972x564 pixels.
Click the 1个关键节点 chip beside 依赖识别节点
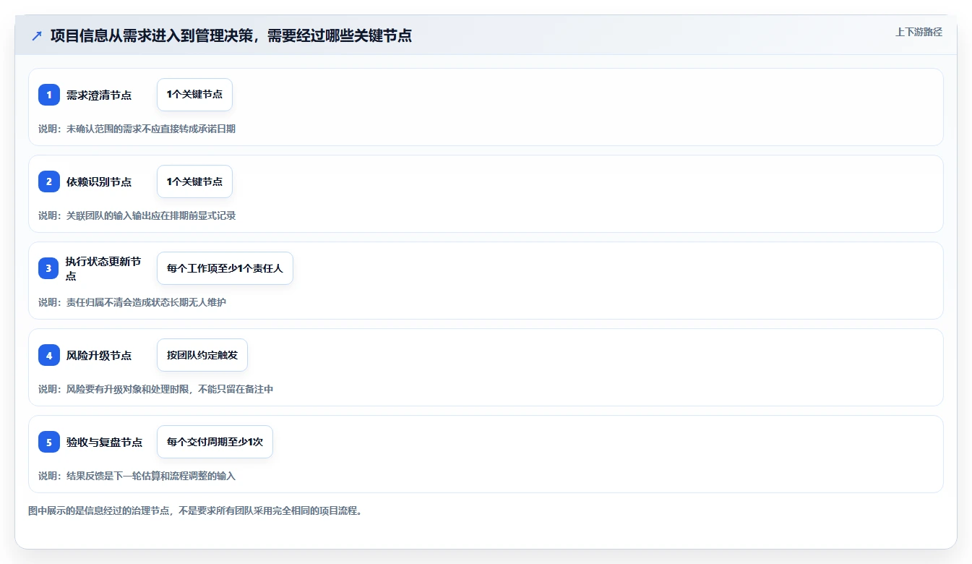[x=194, y=181]
